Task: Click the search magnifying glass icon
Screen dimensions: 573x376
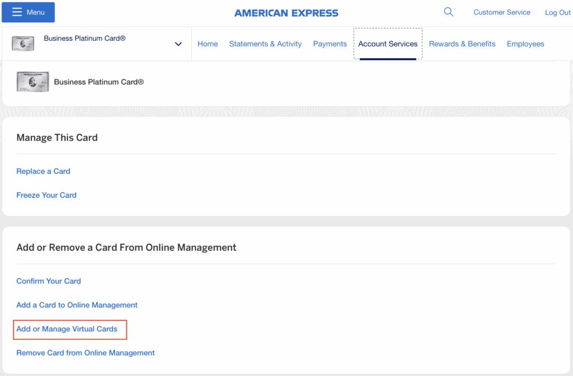Action: click(448, 11)
